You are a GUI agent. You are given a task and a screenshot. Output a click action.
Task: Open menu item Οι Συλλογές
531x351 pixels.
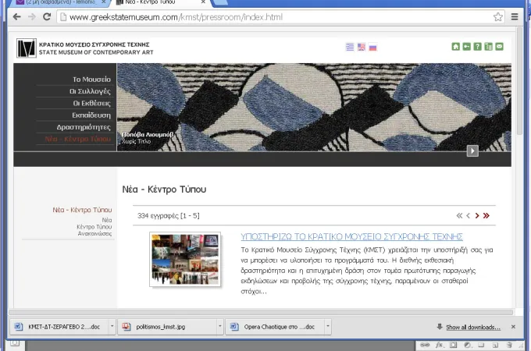pos(90,91)
